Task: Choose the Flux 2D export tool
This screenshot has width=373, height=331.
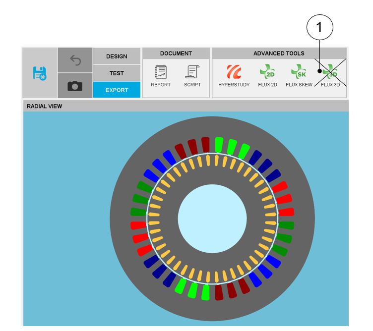Action: click(267, 76)
